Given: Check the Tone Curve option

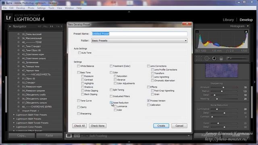Looking at the screenshot, I should [x=78, y=101].
